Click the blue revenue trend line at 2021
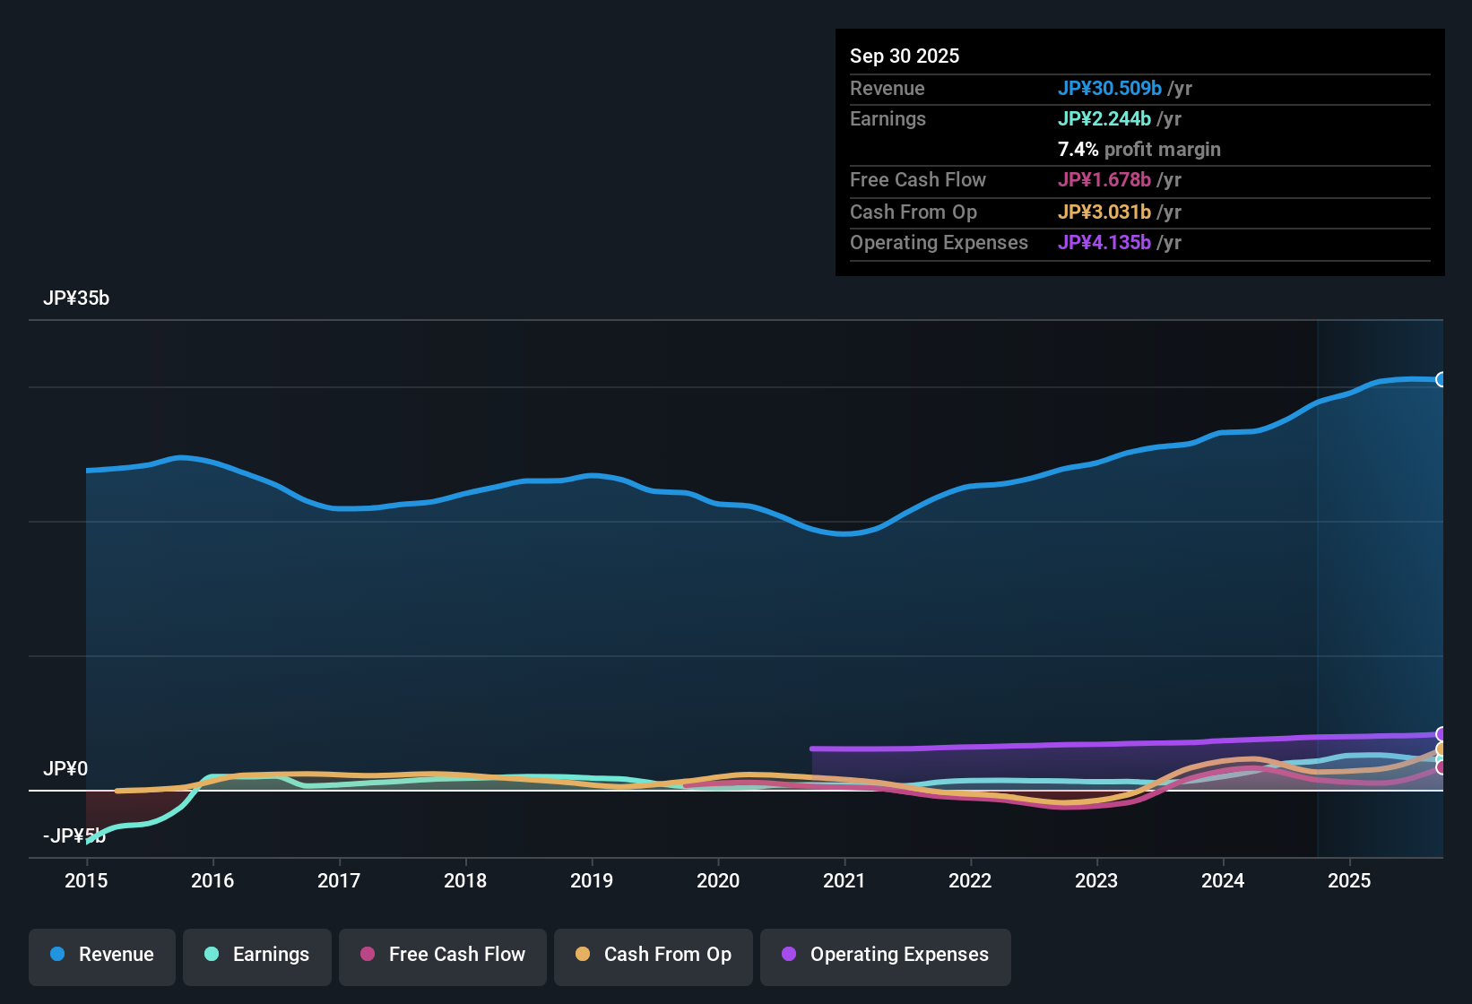 coord(844,533)
